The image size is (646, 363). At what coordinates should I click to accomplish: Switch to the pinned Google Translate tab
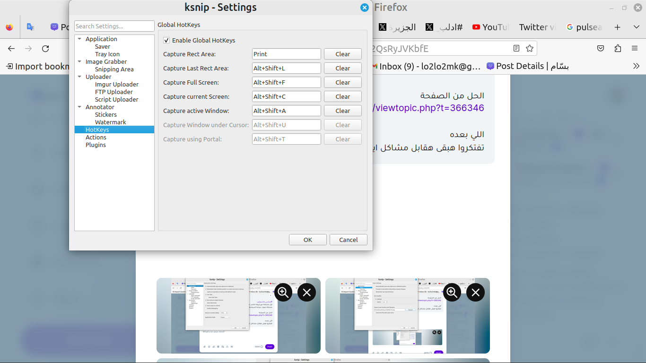[x=30, y=27]
